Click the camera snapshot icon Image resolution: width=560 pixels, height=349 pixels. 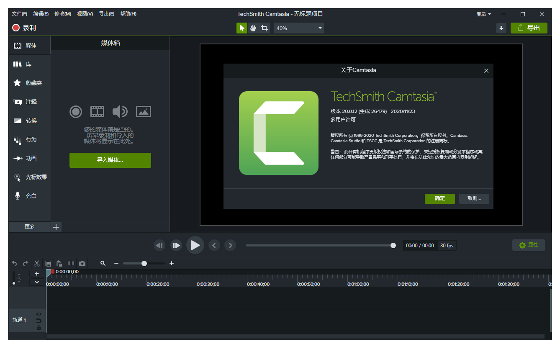click(x=82, y=264)
